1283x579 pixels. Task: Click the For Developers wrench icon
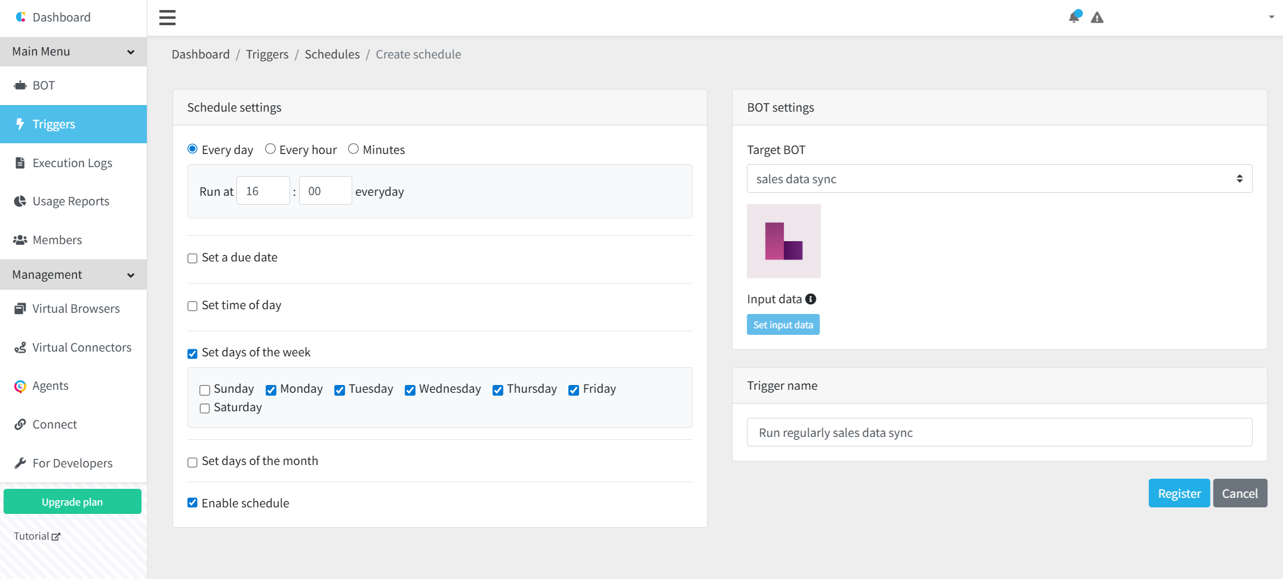pos(20,463)
